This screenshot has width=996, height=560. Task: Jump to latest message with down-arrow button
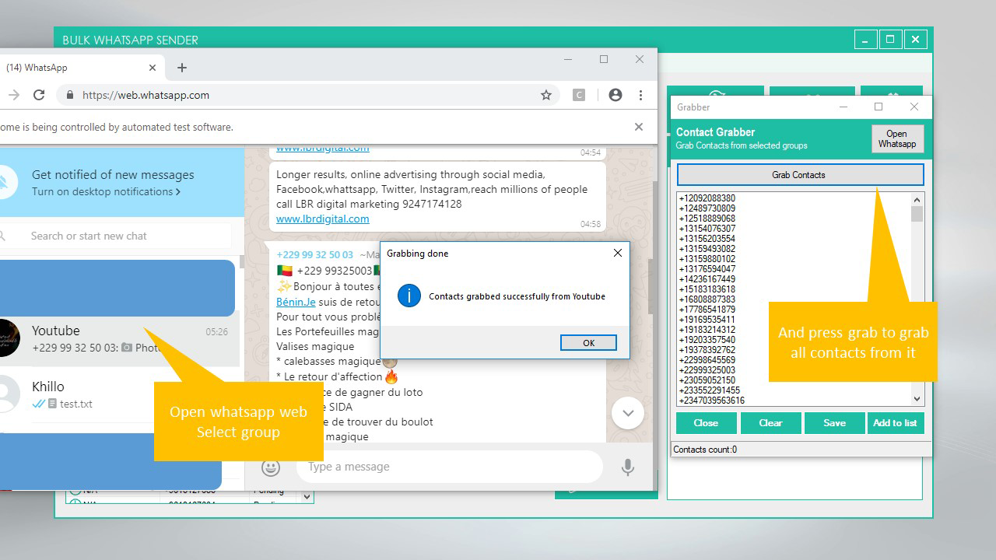pos(628,413)
